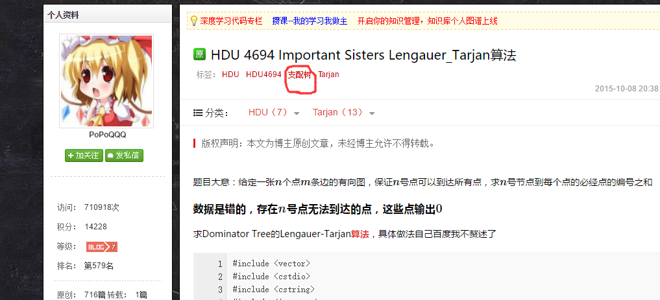Click the 发私信 private message button
The height and width of the screenshot is (300, 660).
124,156
